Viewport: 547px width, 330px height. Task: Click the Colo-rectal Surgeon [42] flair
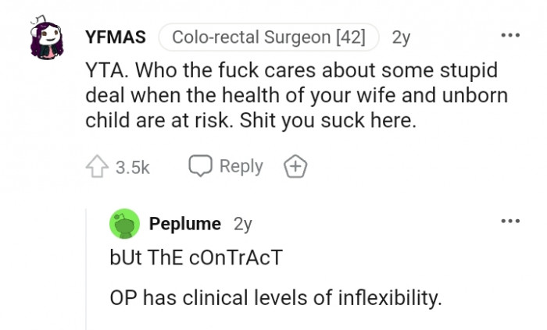[269, 37]
